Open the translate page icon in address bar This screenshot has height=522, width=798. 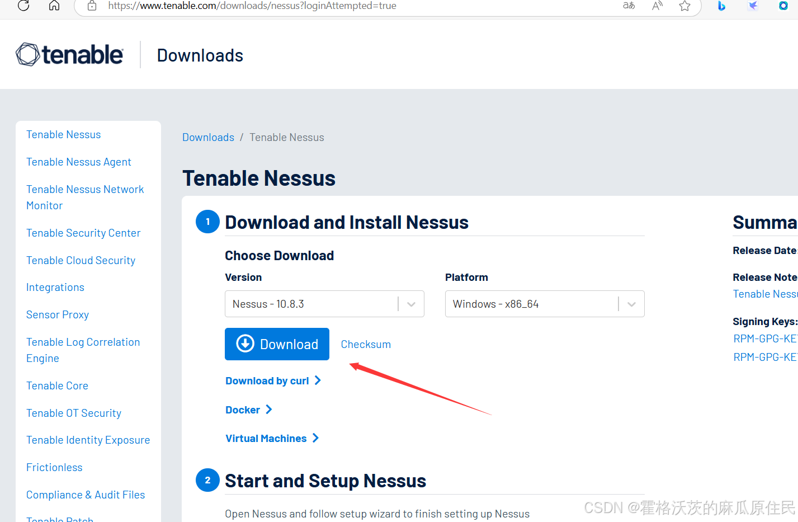629,6
